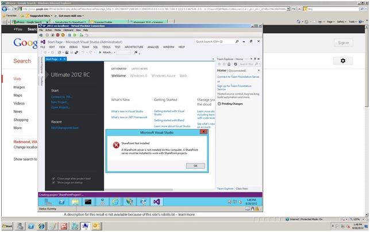Click Visual Studio icon on VM taskbar
The image size is (370, 232).
coord(156,202)
